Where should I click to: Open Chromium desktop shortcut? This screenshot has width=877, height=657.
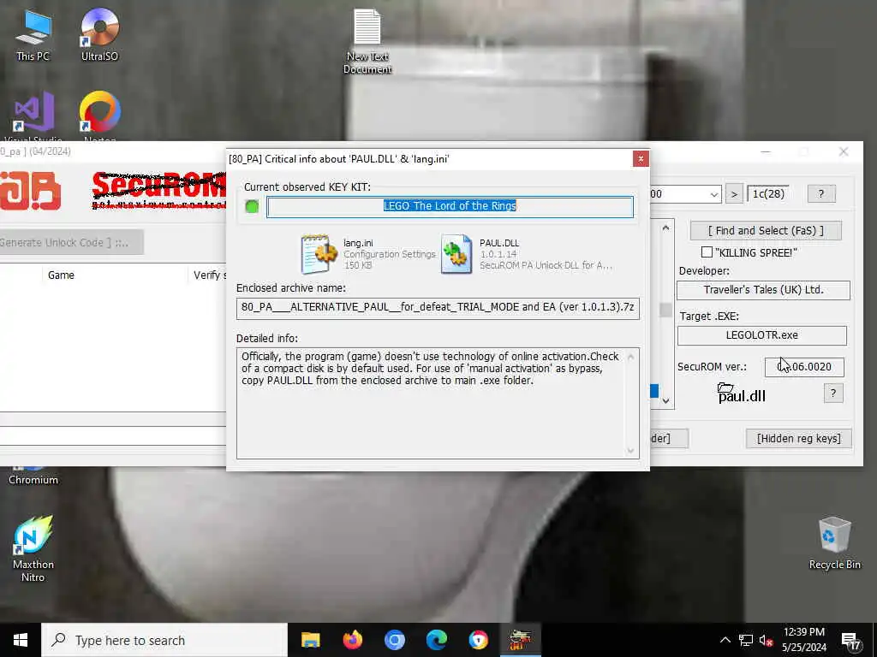33,476
